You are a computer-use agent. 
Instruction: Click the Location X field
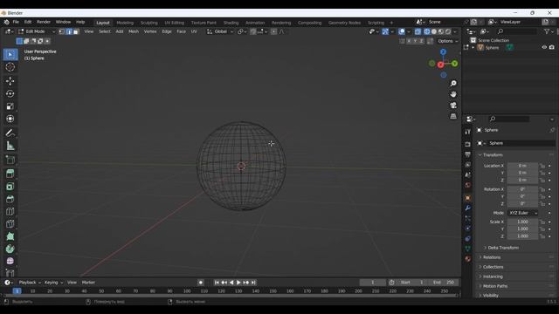522,166
